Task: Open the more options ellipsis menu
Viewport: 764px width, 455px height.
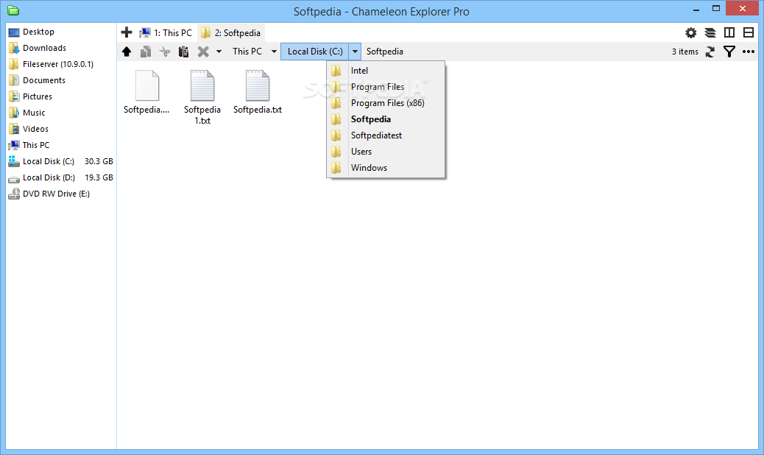Action: click(749, 52)
